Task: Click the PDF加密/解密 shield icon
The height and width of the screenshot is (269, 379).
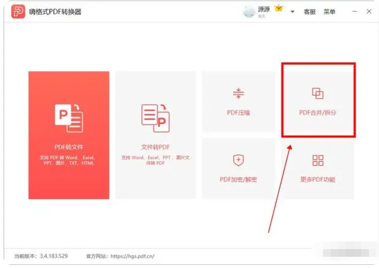Action: tap(238, 160)
